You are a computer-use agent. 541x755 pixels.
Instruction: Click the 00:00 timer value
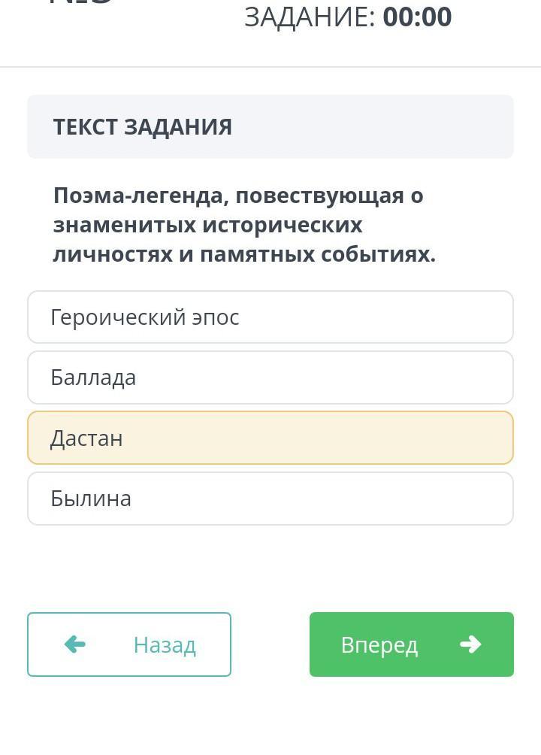[417, 17]
